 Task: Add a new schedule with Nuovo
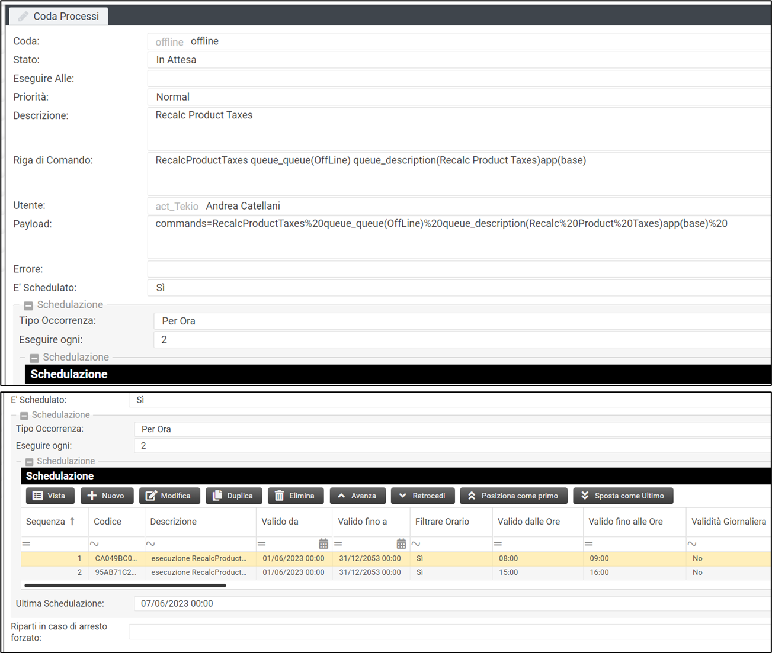coord(107,496)
